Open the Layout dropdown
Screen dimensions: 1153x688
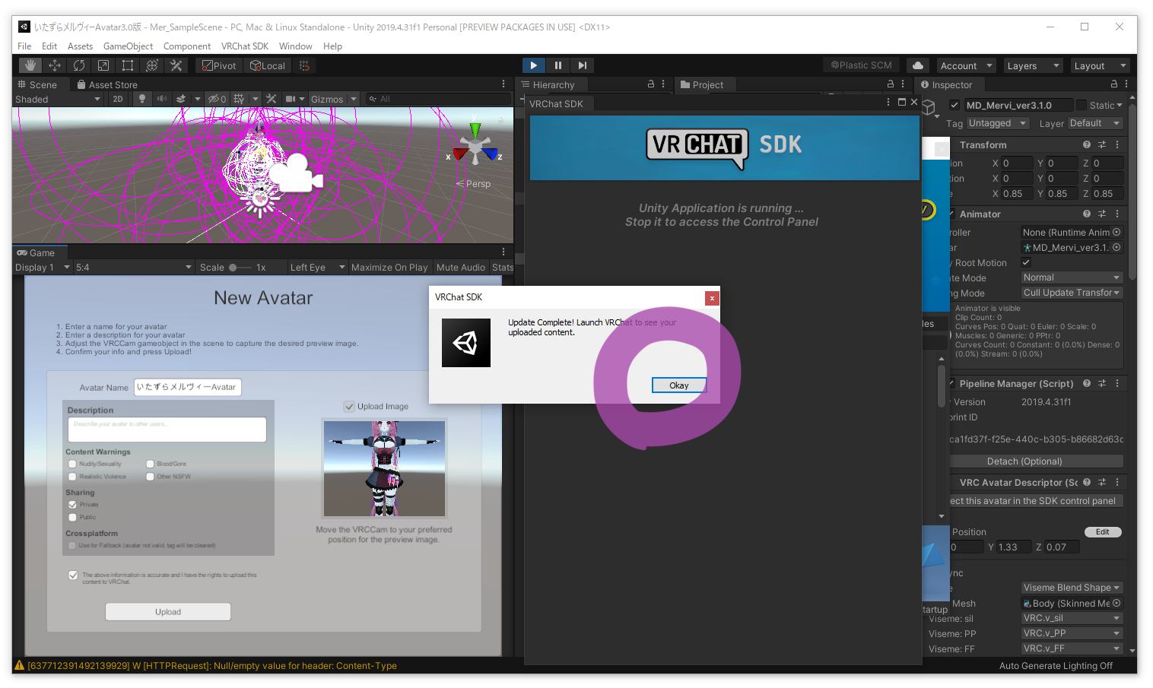click(x=1100, y=65)
